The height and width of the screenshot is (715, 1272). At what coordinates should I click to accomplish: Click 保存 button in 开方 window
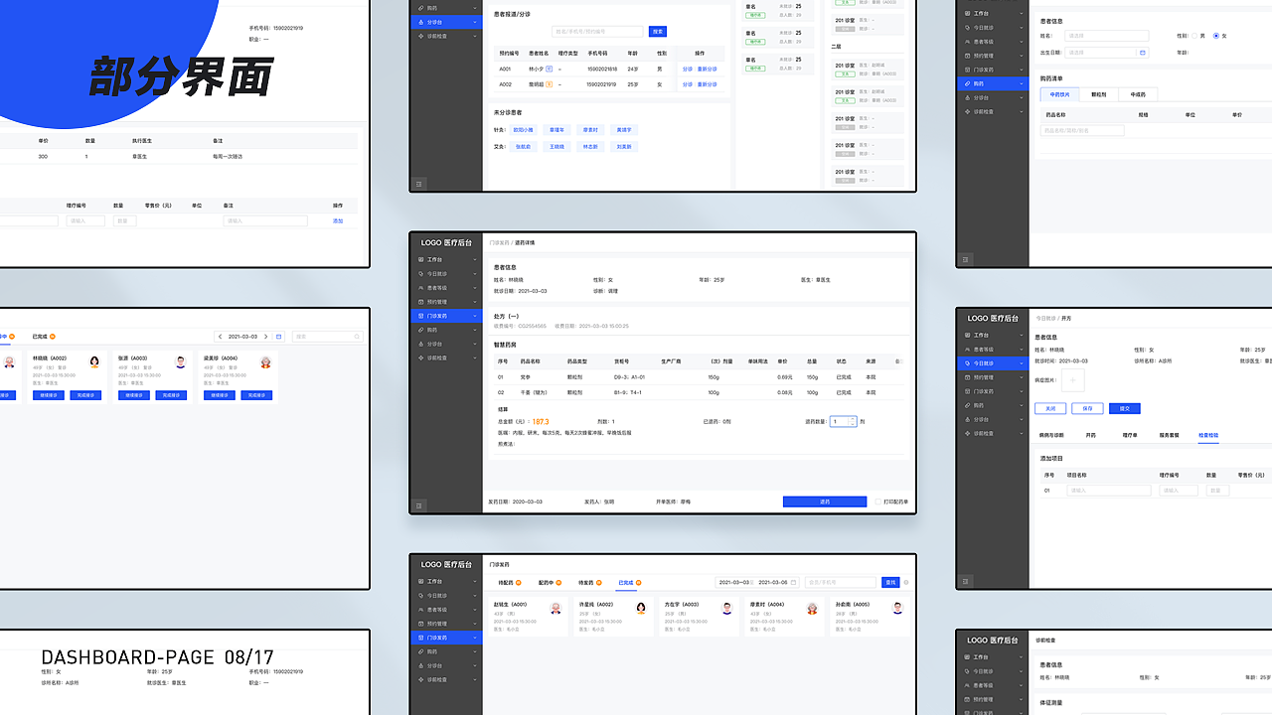tap(1087, 408)
